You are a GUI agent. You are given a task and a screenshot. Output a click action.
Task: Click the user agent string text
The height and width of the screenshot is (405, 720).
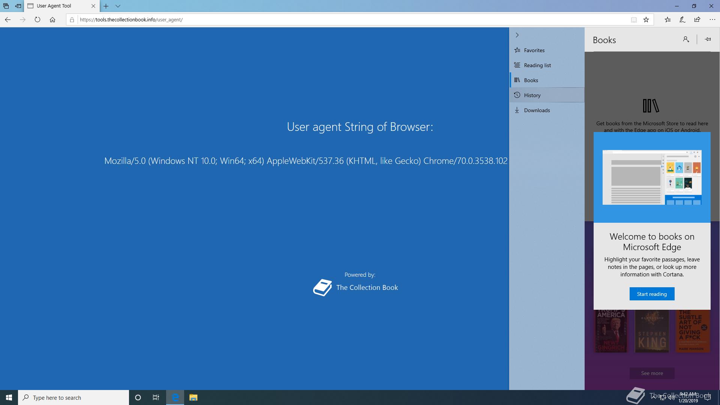tap(306, 161)
